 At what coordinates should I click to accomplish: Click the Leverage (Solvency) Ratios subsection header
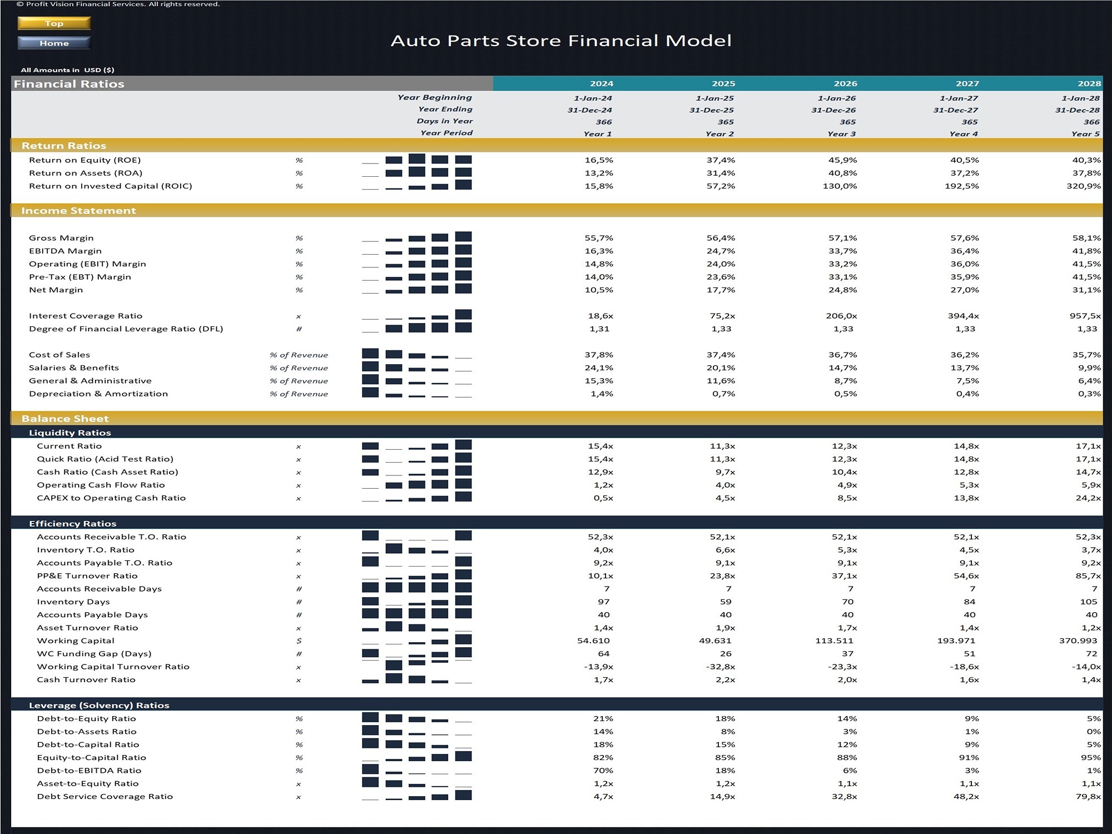(x=557, y=704)
